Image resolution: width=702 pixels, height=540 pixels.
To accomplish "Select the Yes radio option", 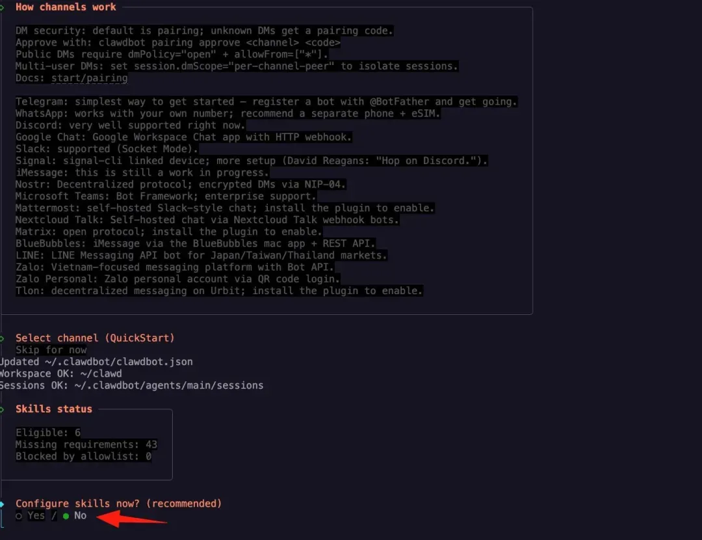I will [x=36, y=515].
